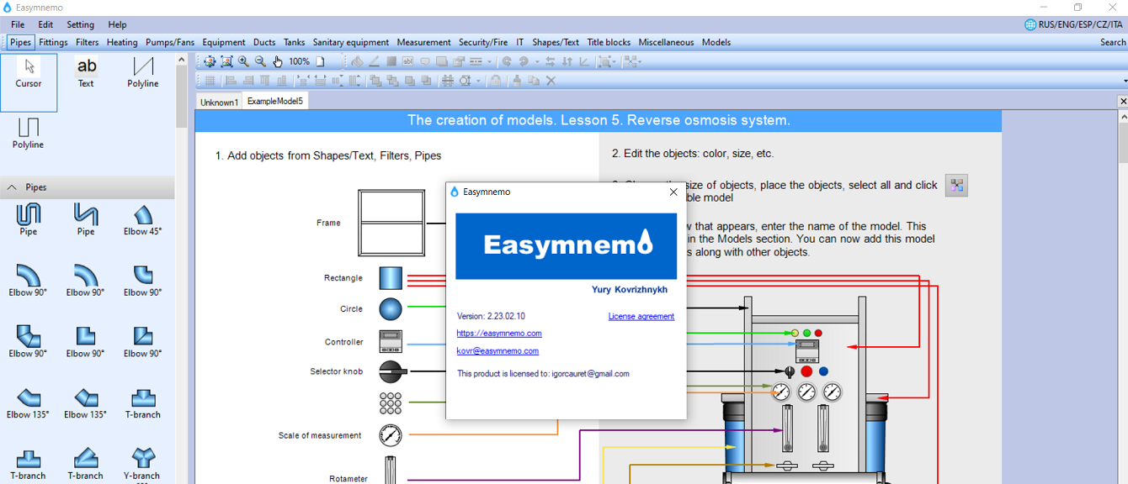Open the Pumps/Fans category
Image resolution: width=1128 pixels, height=484 pixels.
point(170,42)
